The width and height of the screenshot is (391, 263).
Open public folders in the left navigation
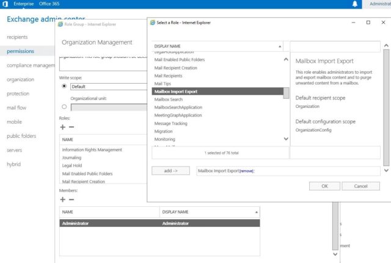[x=21, y=136]
